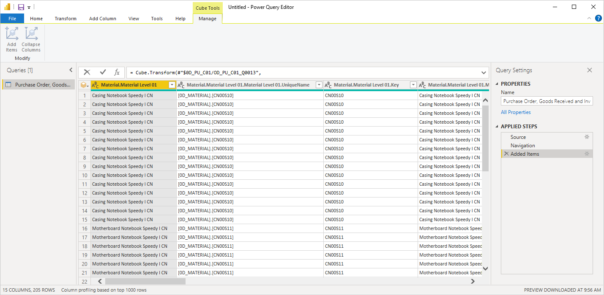The height and width of the screenshot is (295, 604).
Task: Click PREVIEW DOWNLOADED AT 9:56 AM status
Action: point(563,290)
